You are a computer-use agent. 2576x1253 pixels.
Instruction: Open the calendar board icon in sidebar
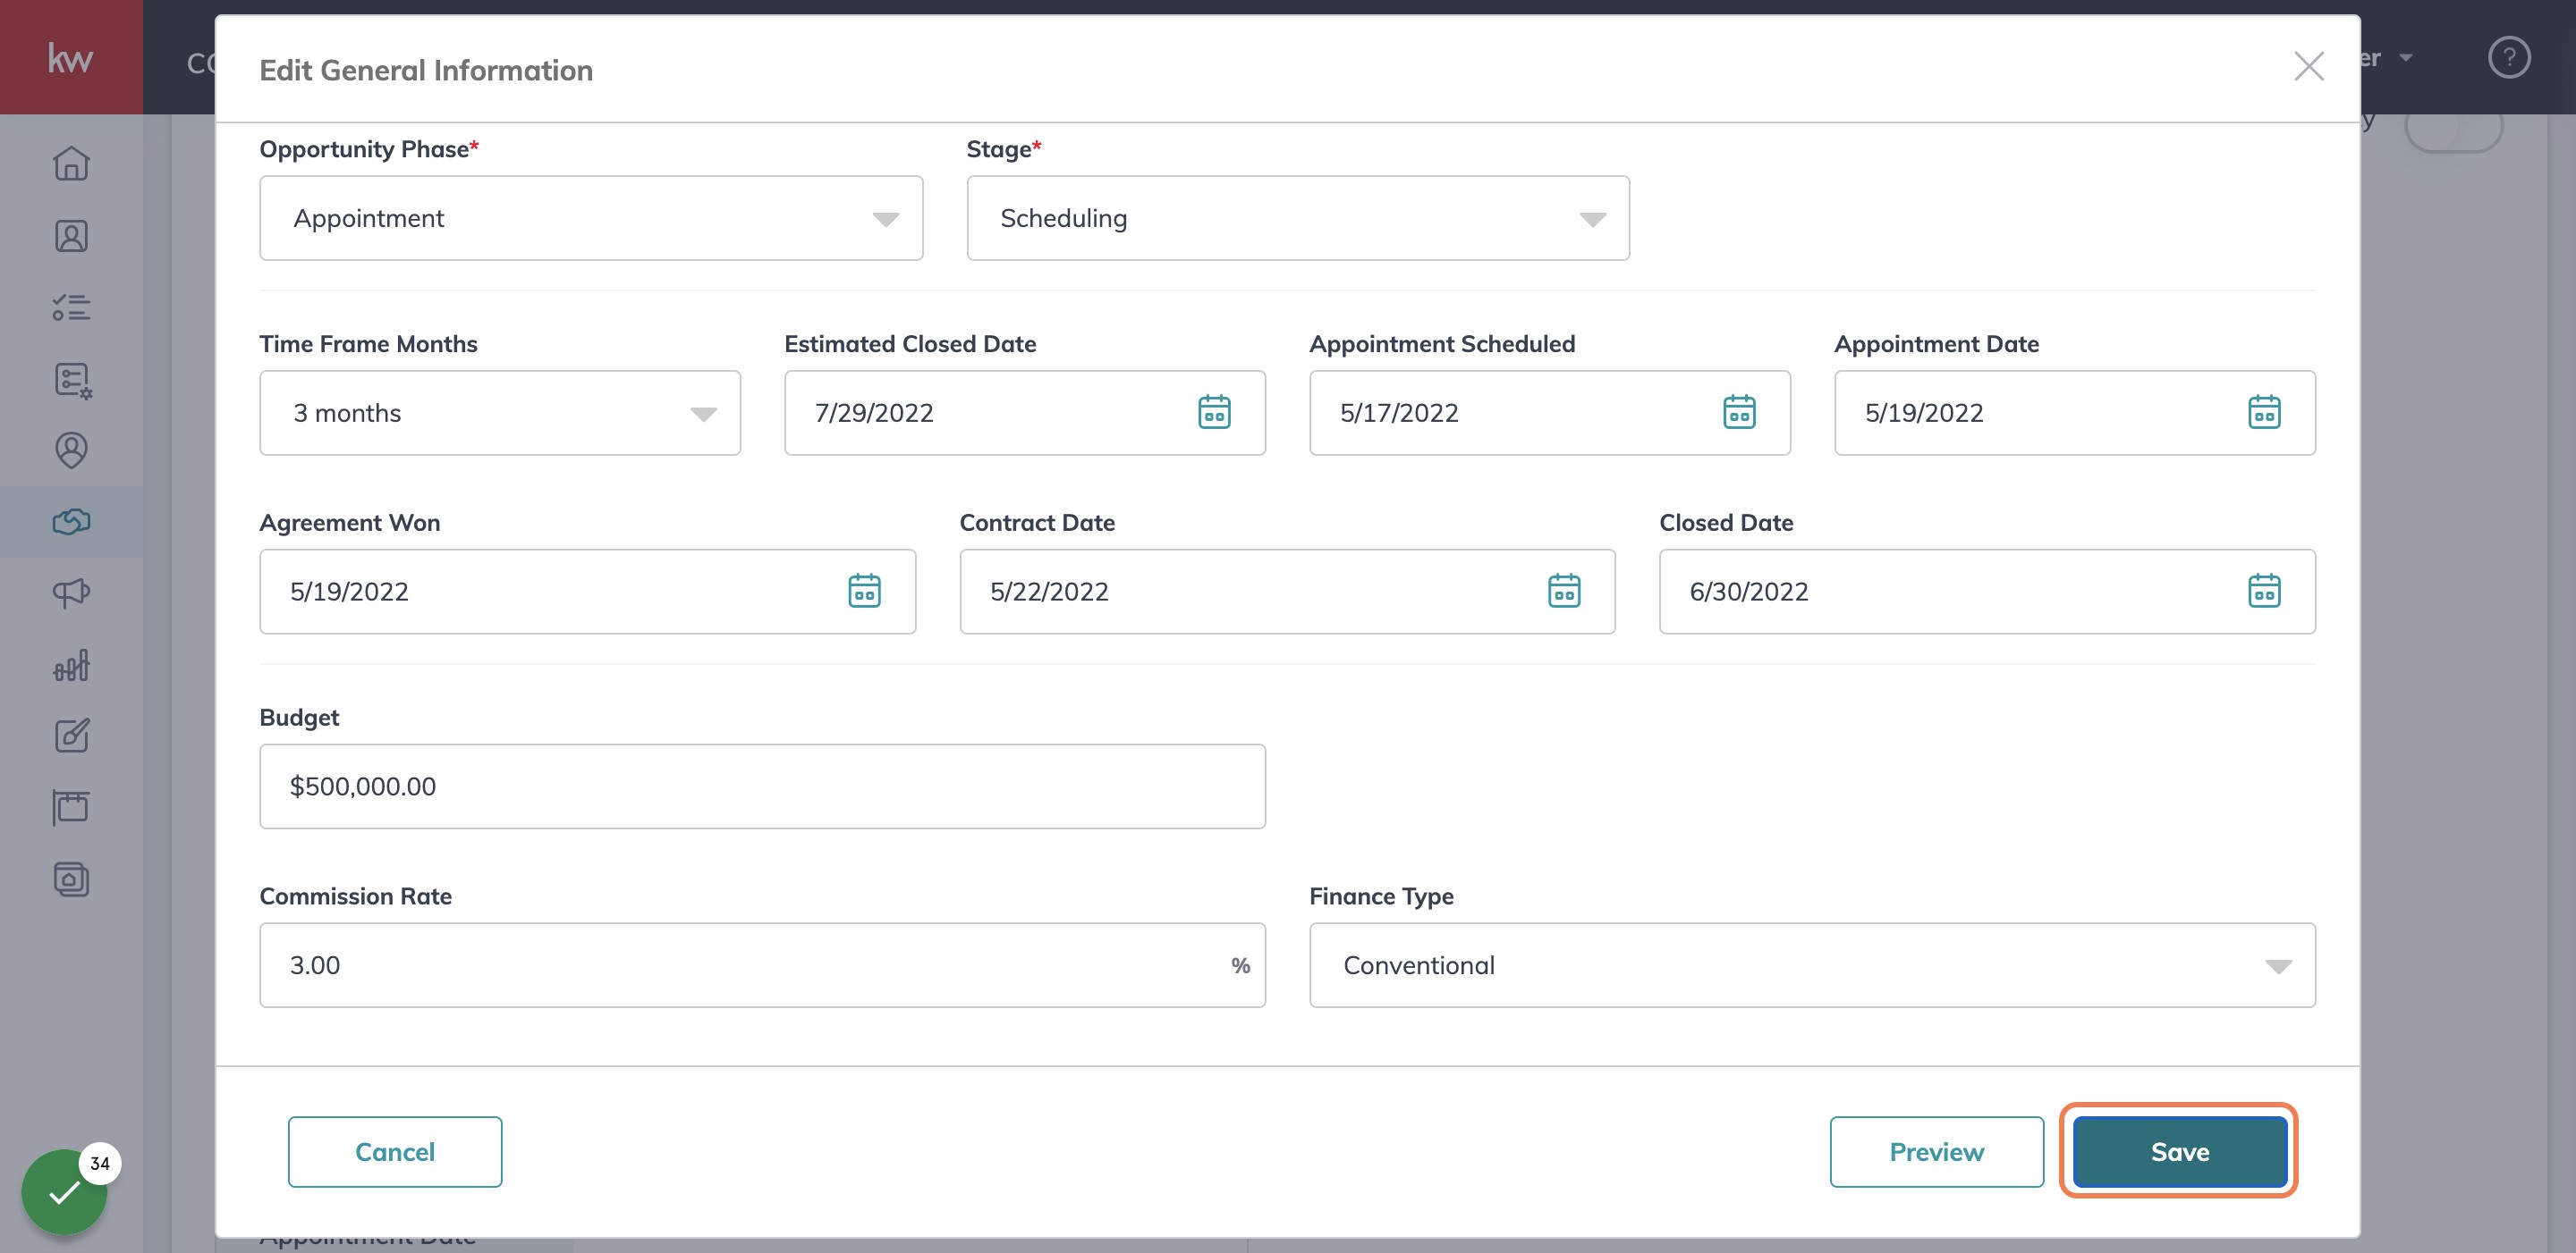point(71,807)
